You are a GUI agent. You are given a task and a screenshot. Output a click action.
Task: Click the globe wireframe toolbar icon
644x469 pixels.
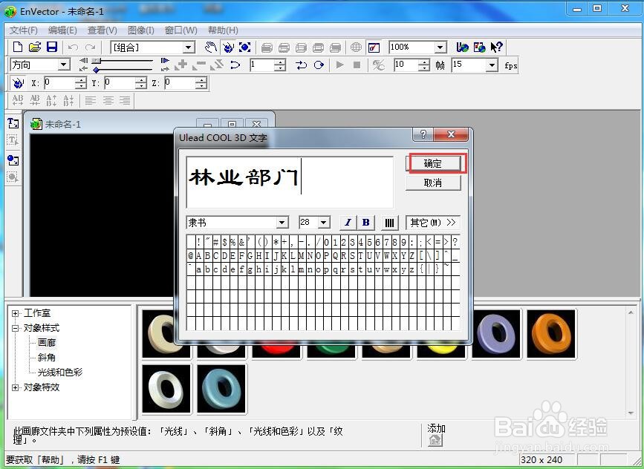(x=356, y=47)
